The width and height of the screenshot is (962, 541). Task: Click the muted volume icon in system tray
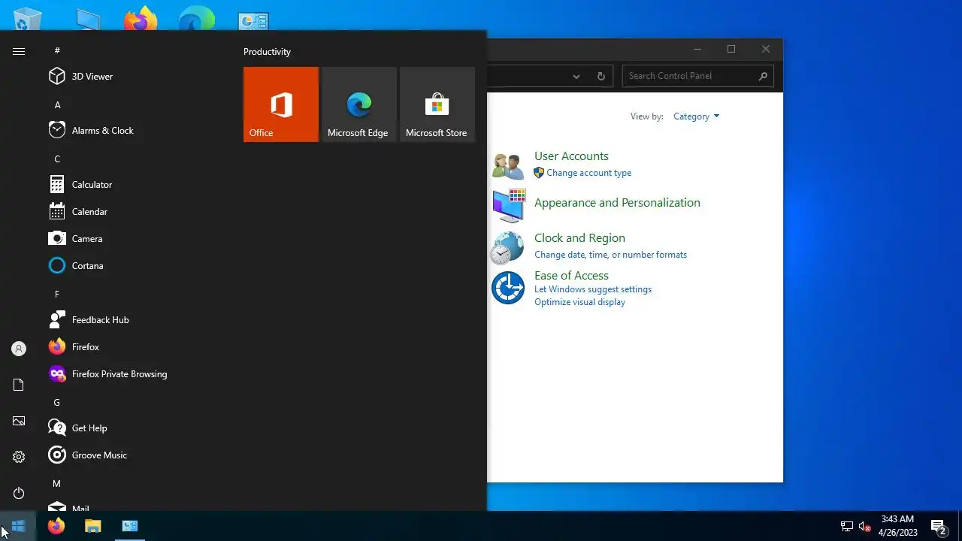point(864,526)
